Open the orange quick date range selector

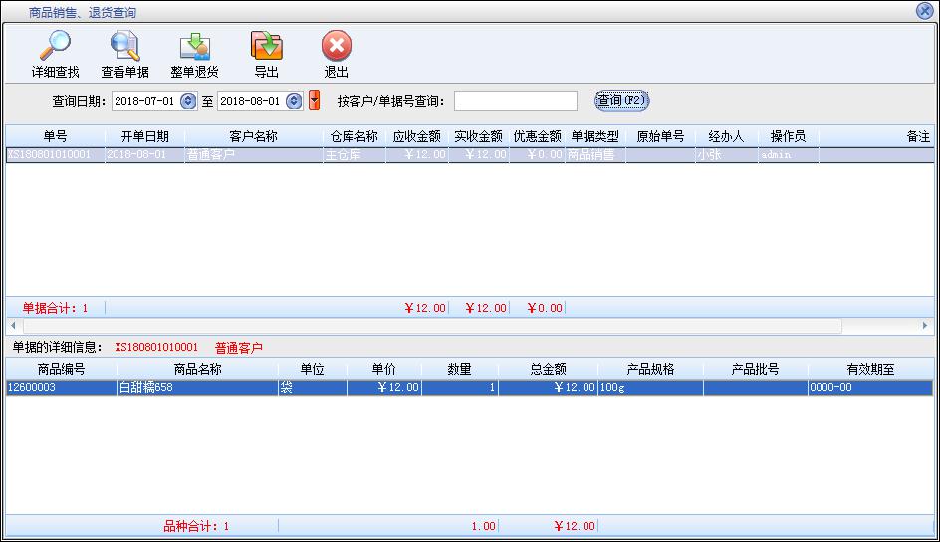coord(315,101)
